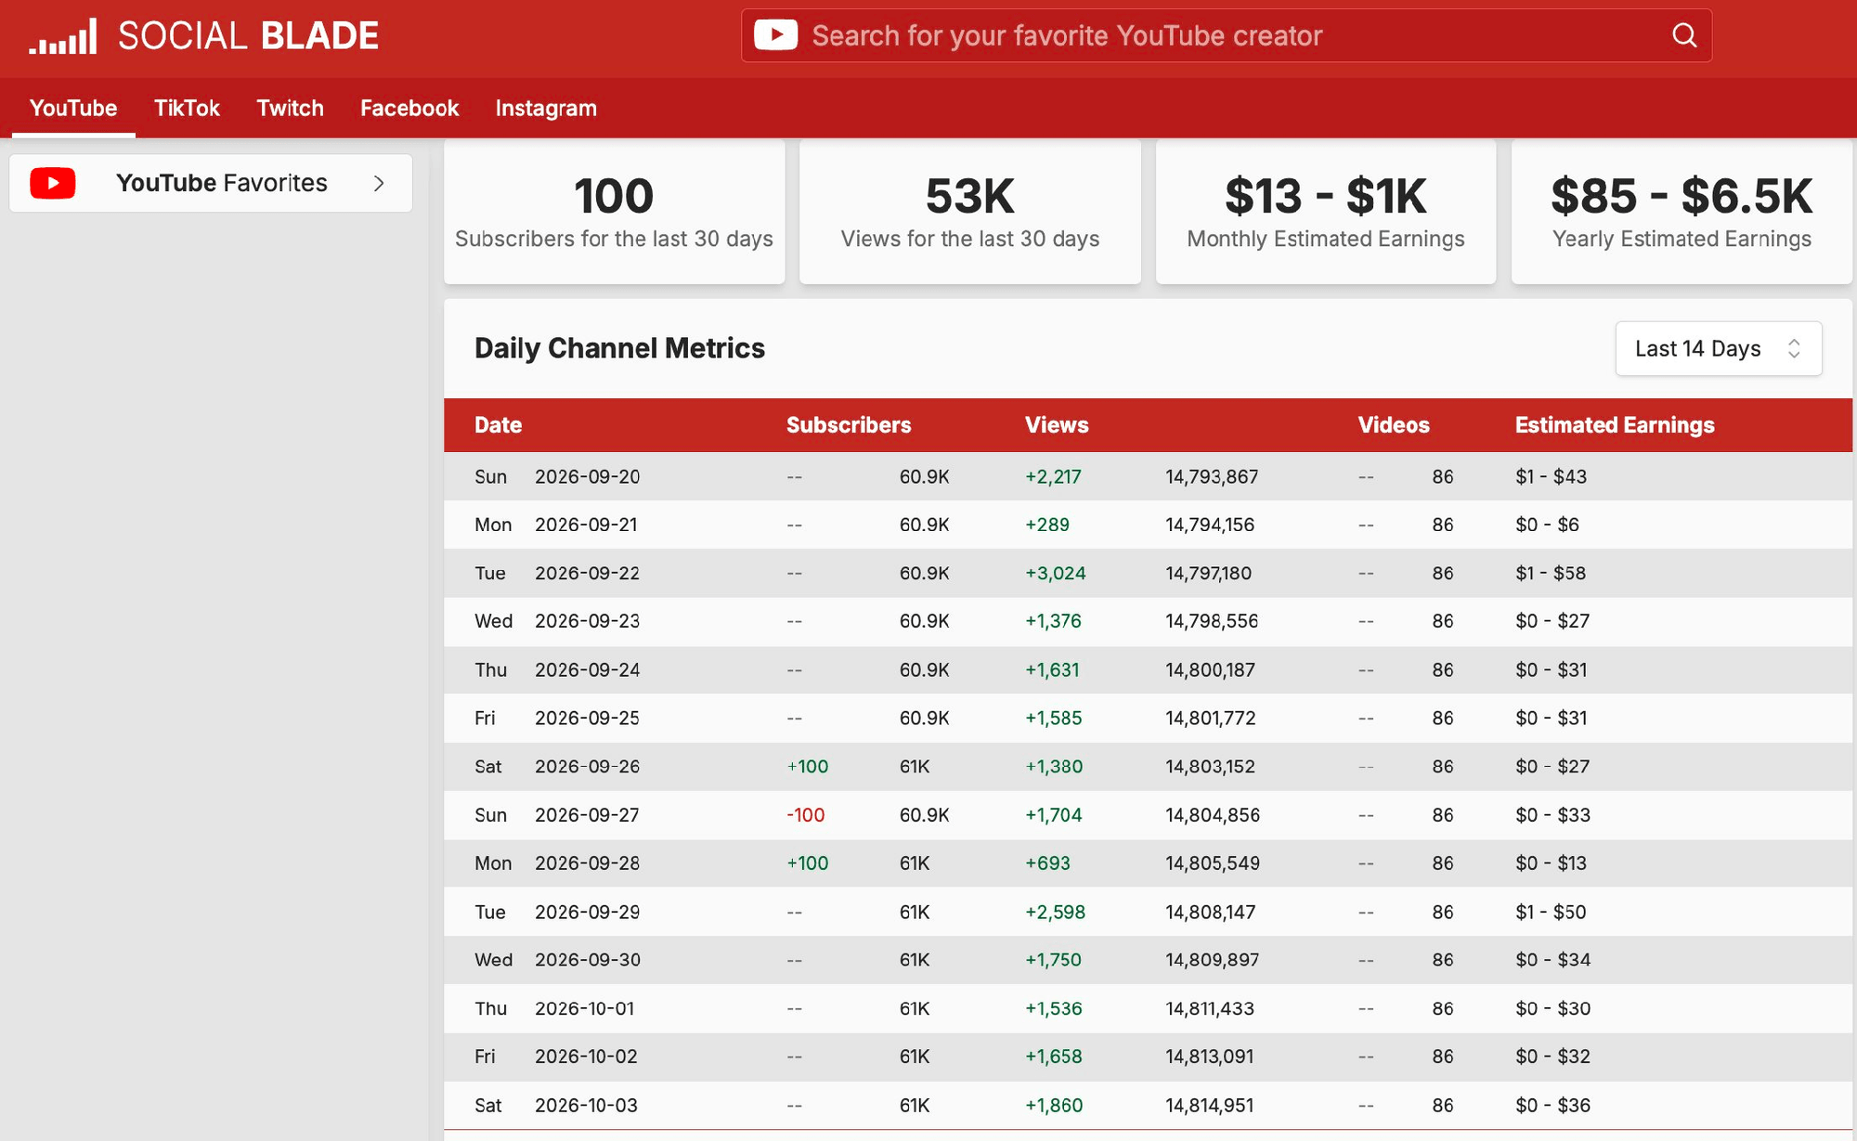Click the Views column header
This screenshot has height=1141, width=1857.
click(1057, 425)
